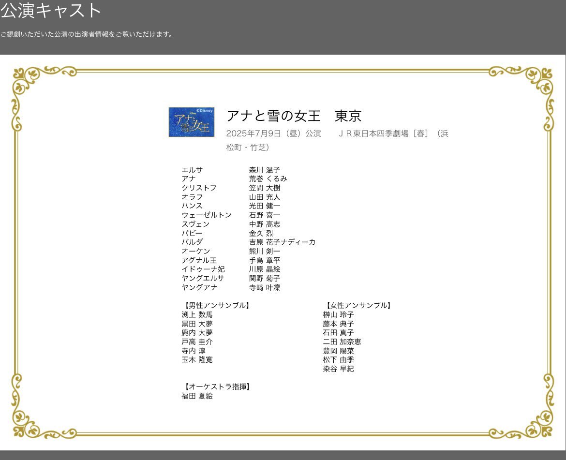566x460 pixels.
Task: Click the ensemble name 榊山 玲子
Action: click(338, 314)
